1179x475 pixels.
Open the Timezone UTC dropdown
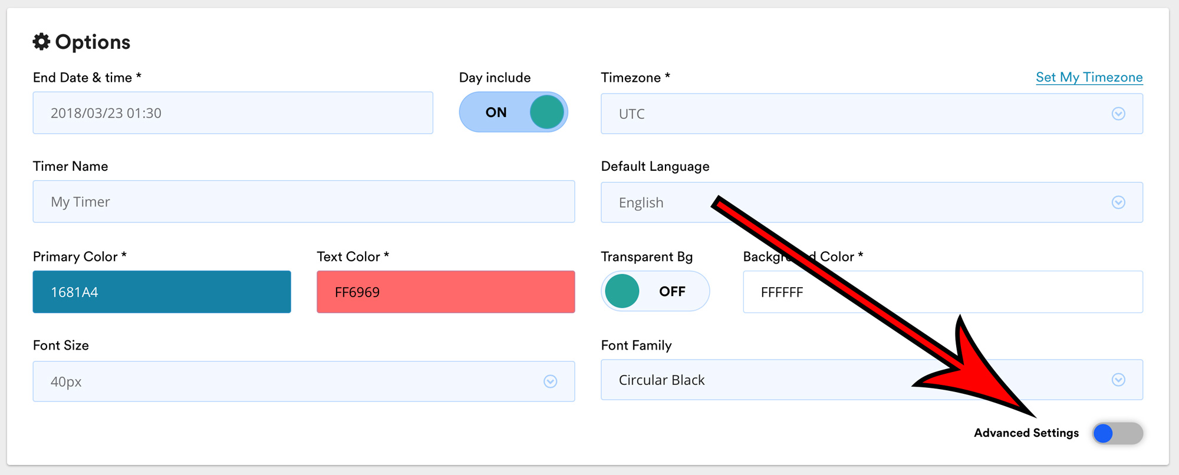[x=855, y=114]
